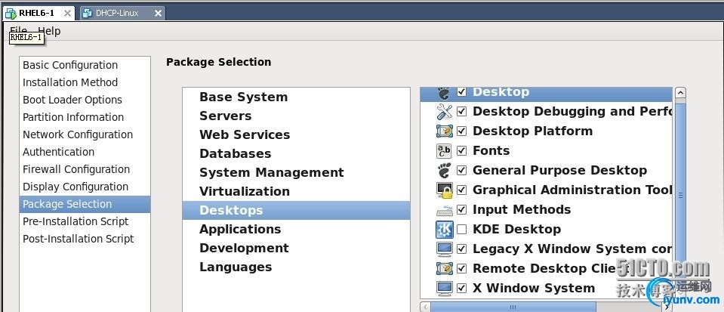
Task: Open Authentication section
Action: [x=85, y=152]
